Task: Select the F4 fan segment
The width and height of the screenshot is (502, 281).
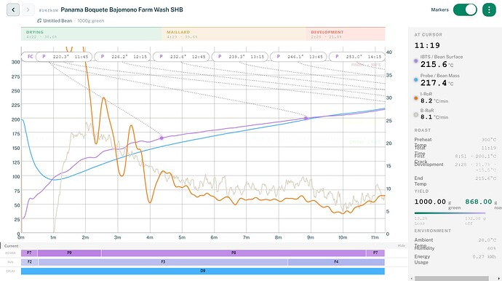Action: click(336, 262)
